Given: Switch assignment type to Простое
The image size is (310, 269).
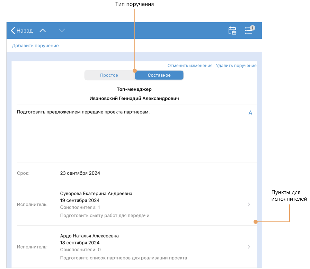Looking at the screenshot, I should 109,75.
